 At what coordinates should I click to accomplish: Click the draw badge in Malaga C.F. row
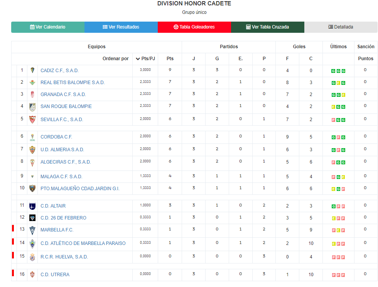click(343, 177)
